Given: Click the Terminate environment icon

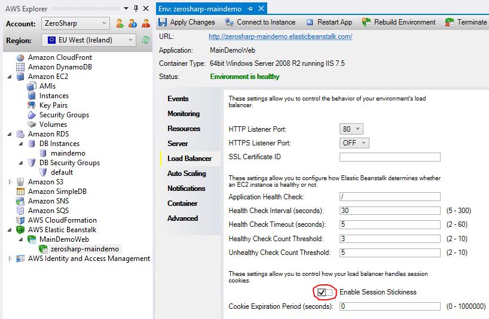Looking at the screenshot, I should [450, 22].
